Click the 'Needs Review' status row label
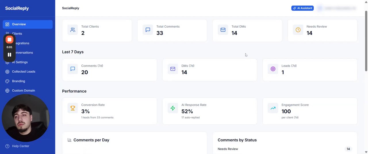 [228, 149]
